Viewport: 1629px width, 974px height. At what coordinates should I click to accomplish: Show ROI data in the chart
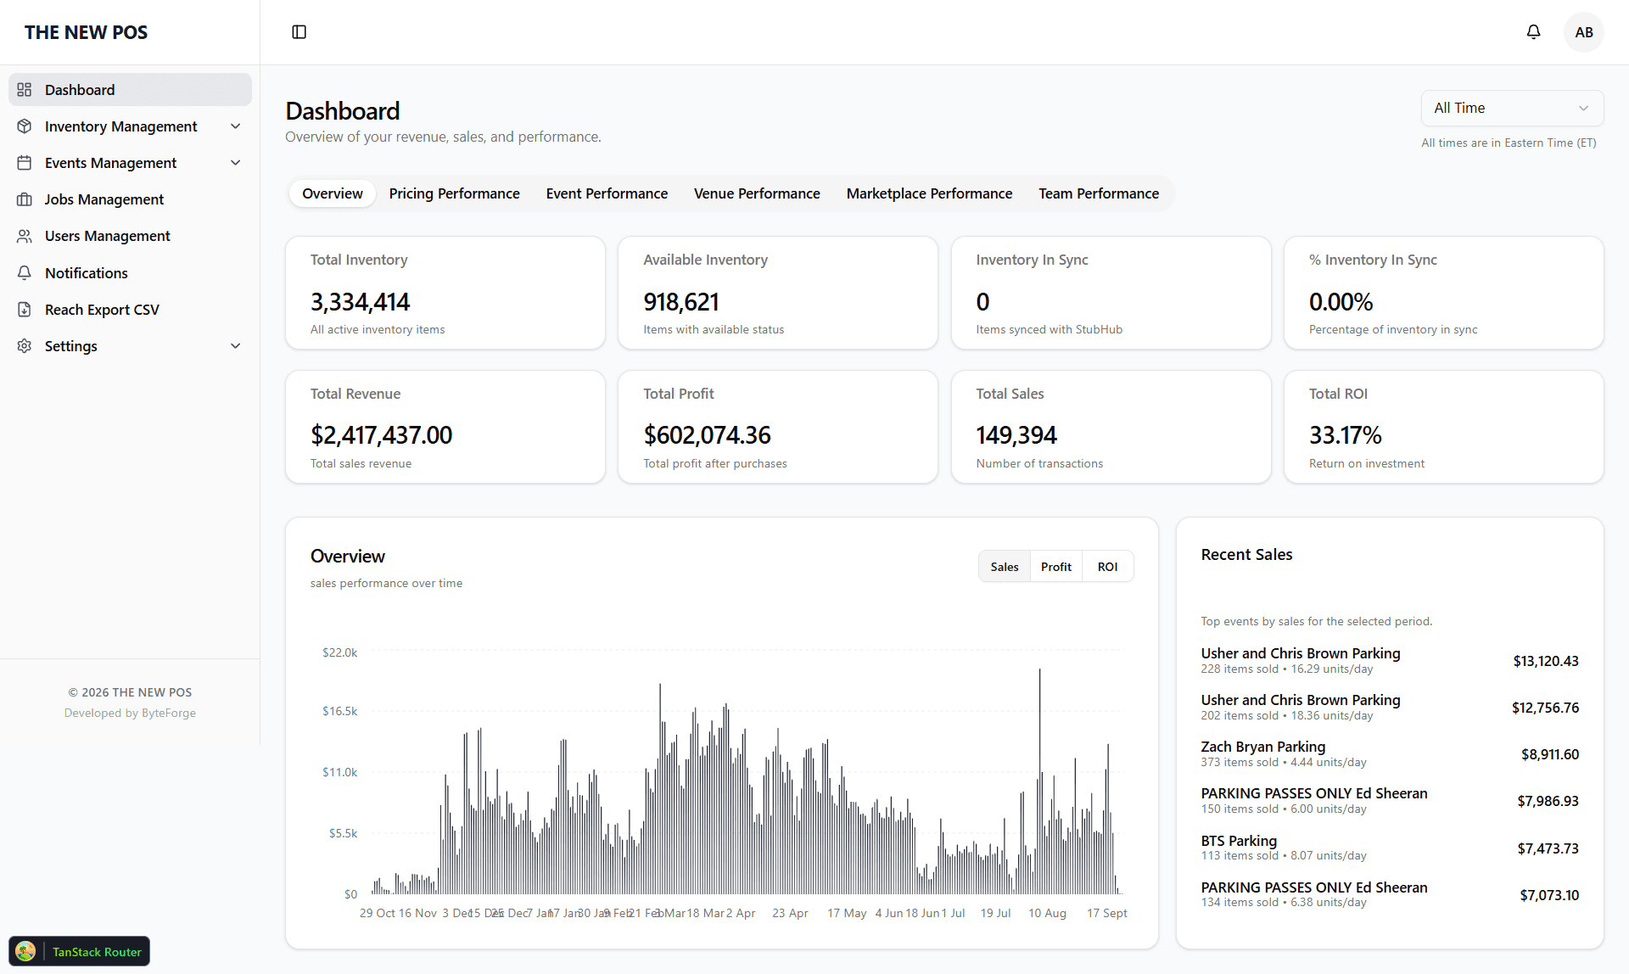click(1107, 567)
